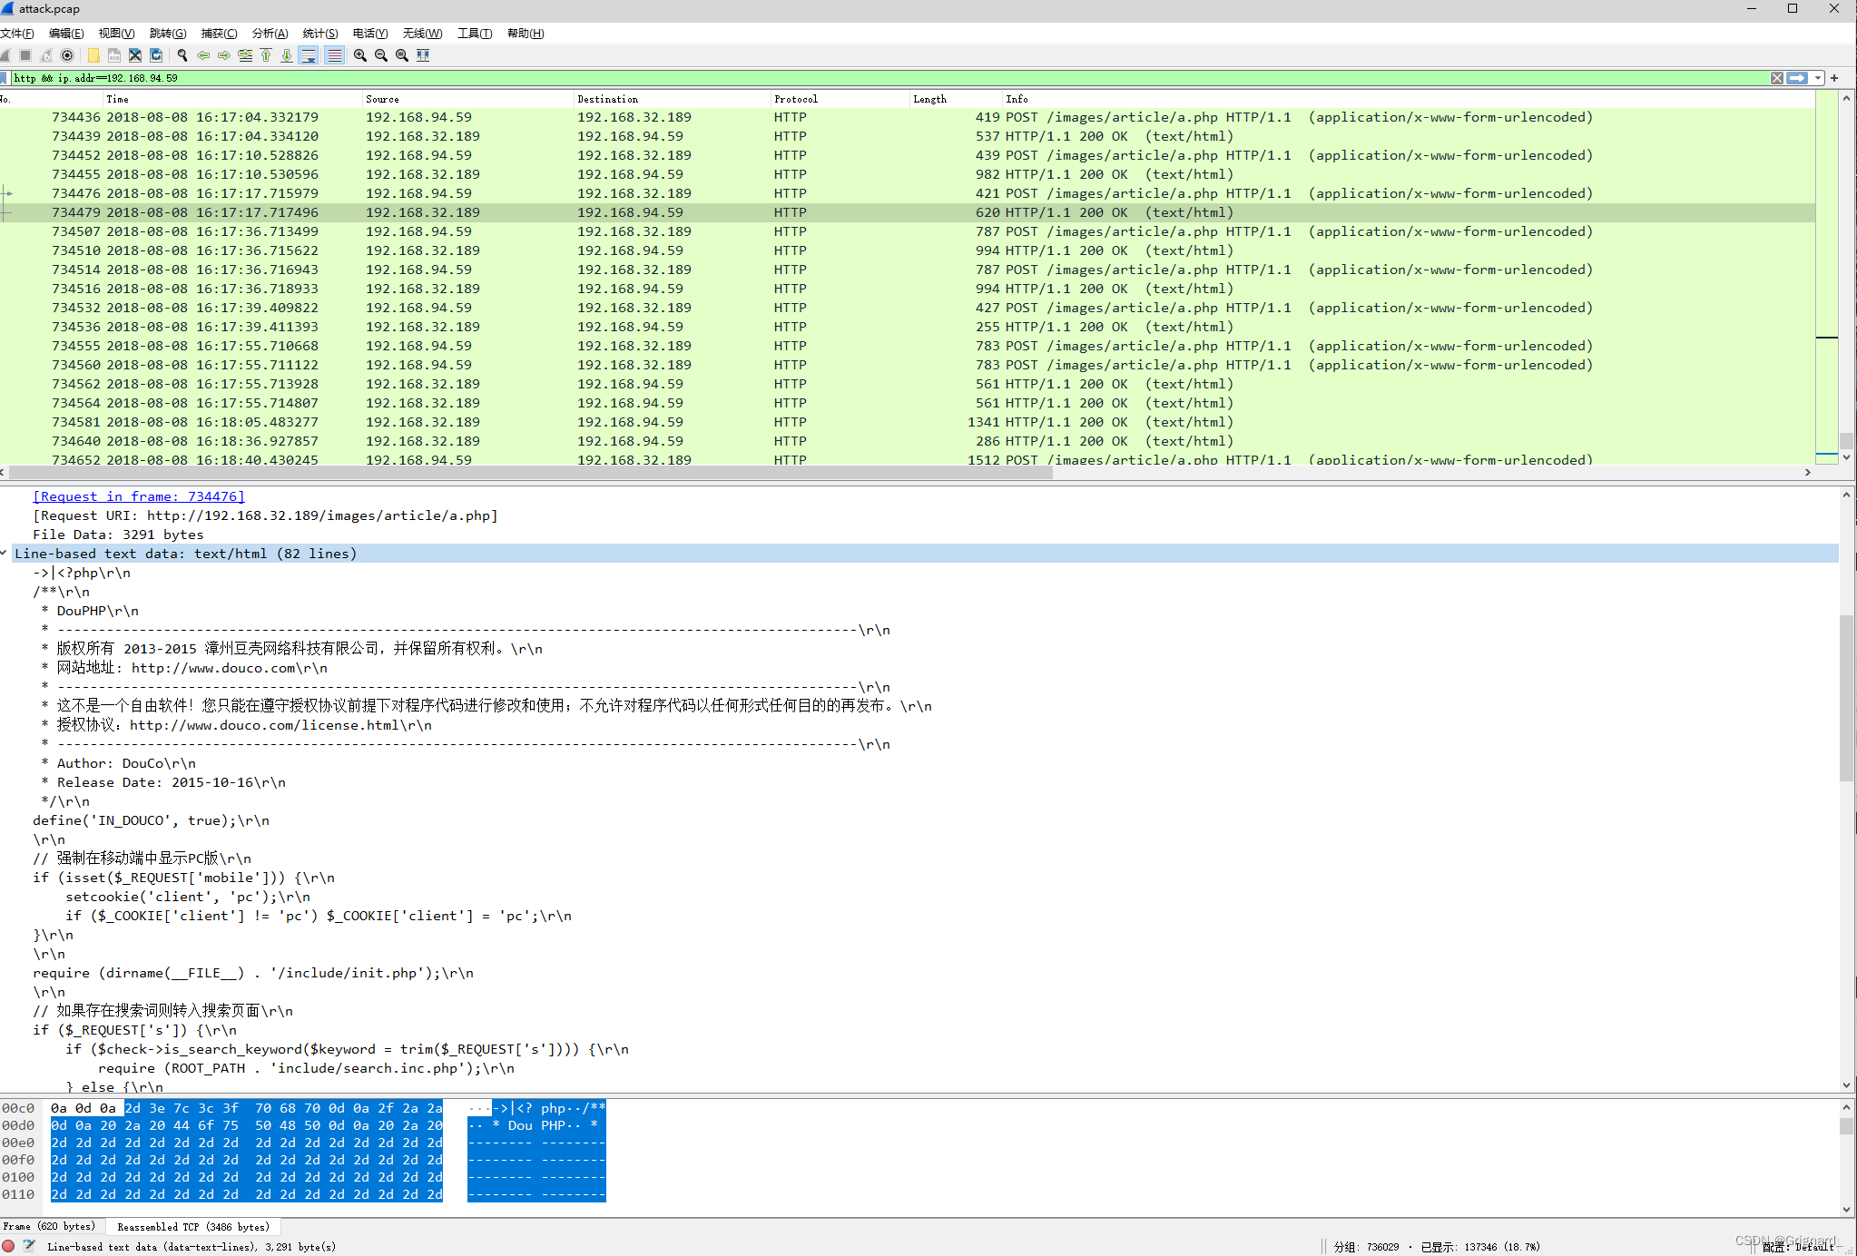
Task: Open the 工具(T) menu
Action: coord(475,34)
